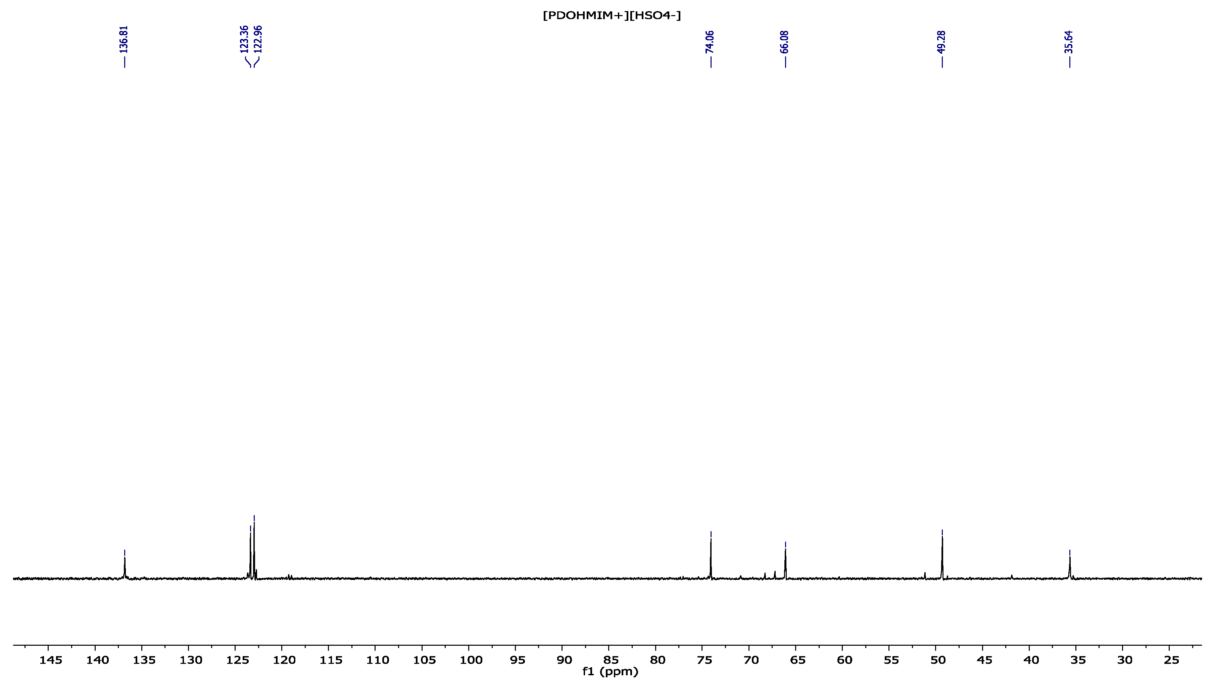The height and width of the screenshot is (684, 1212).
Task: Click the 123.36 peak label
Action: coord(244,39)
